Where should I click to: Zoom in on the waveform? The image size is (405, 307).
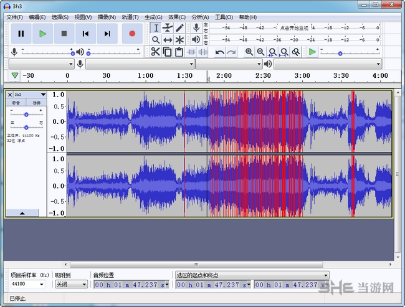click(249, 52)
